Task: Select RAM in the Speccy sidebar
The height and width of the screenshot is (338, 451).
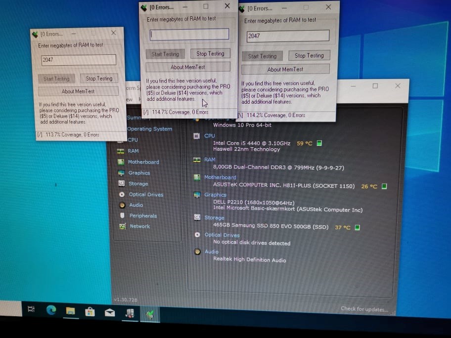Action: click(133, 151)
